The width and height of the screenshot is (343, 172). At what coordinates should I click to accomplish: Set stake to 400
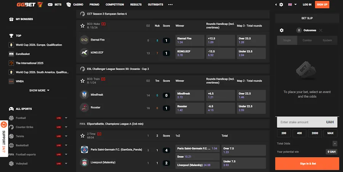(x=299, y=133)
